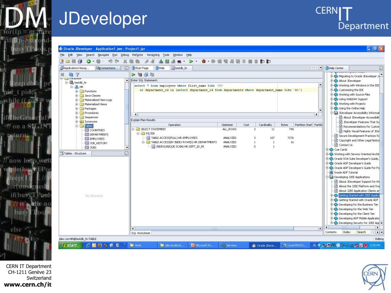Switch to Applications Navigator tab
Screen dimensions: 391x293
(77, 68)
